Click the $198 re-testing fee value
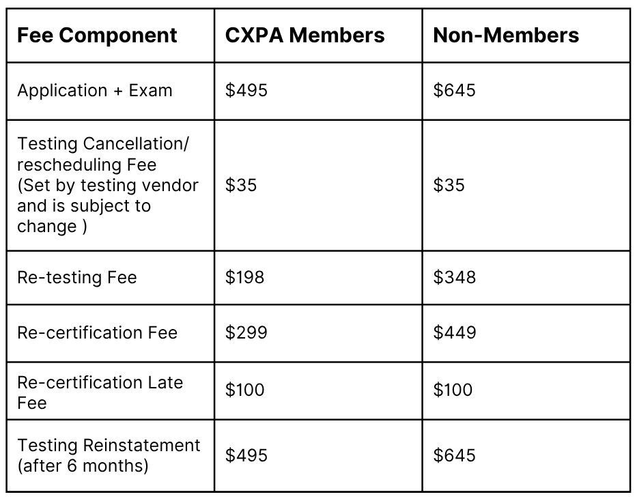Screen dimensions: 637x501 click(244, 278)
